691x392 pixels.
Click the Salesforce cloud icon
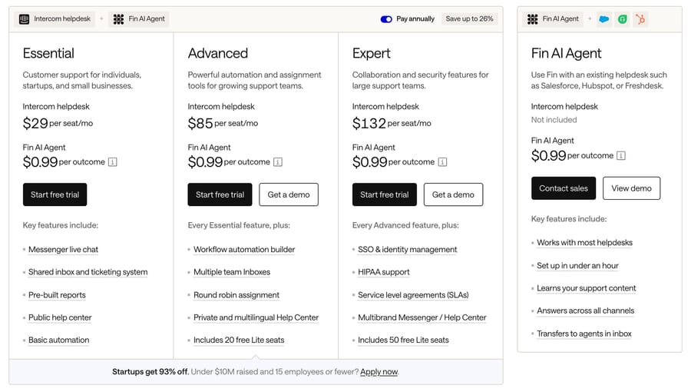point(604,19)
